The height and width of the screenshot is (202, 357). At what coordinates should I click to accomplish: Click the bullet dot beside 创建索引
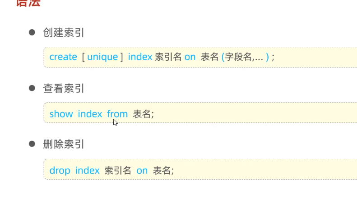[32, 32]
